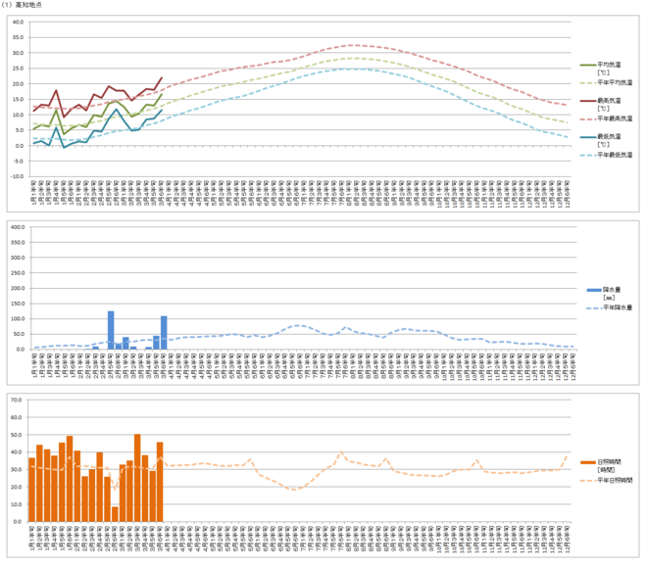The image size is (647, 566).
Task: Click the 70.0 label on sunshine axis
Action: click(x=18, y=399)
